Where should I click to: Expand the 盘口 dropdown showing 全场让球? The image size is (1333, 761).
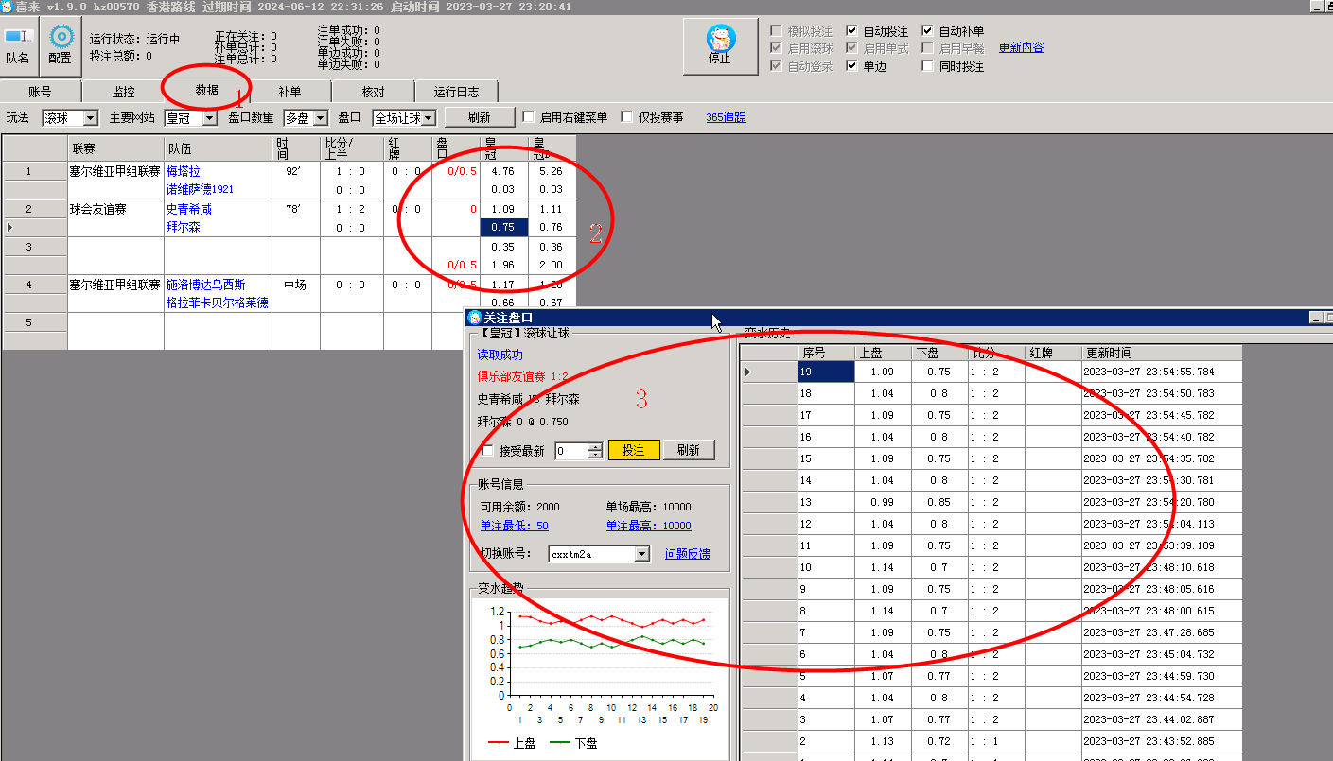pos(428,118)
